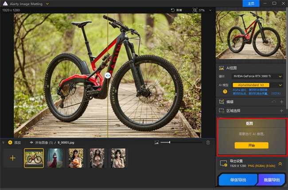Image resolution: width=288 pixels, height=190 pixels.
Task: Click the 抠图 panel header
Action: coord(249,123)
